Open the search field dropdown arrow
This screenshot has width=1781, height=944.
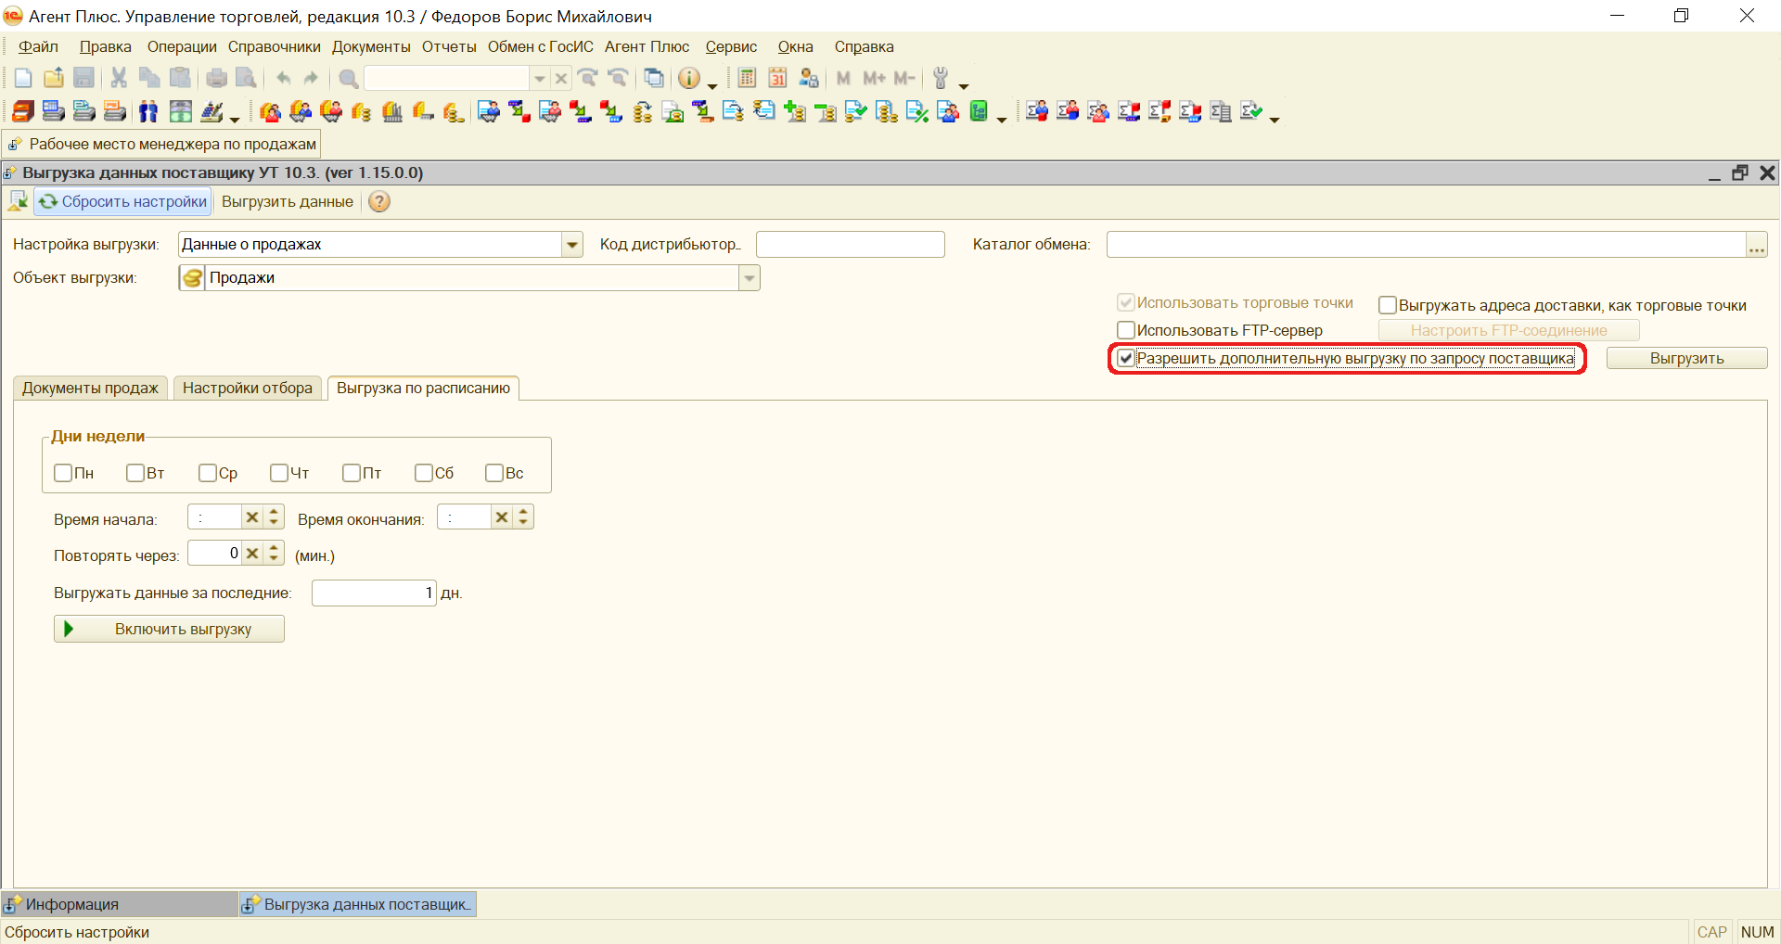539,79
